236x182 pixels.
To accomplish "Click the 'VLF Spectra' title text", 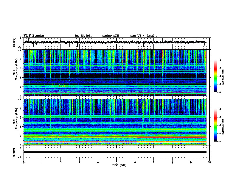I will 34,36.
